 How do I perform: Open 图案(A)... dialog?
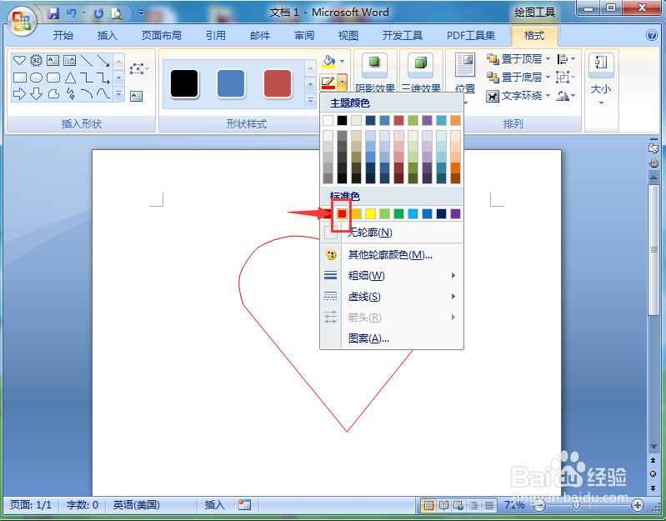pos(392,338)
